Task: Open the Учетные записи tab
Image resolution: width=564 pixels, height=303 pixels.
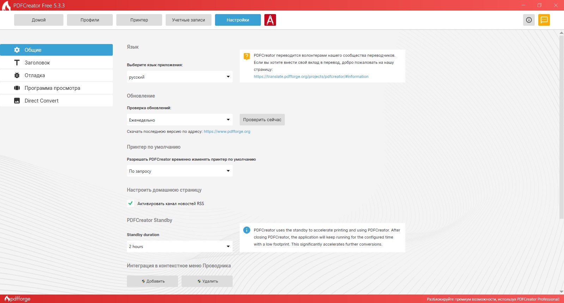Action: (x=189, y=20)
